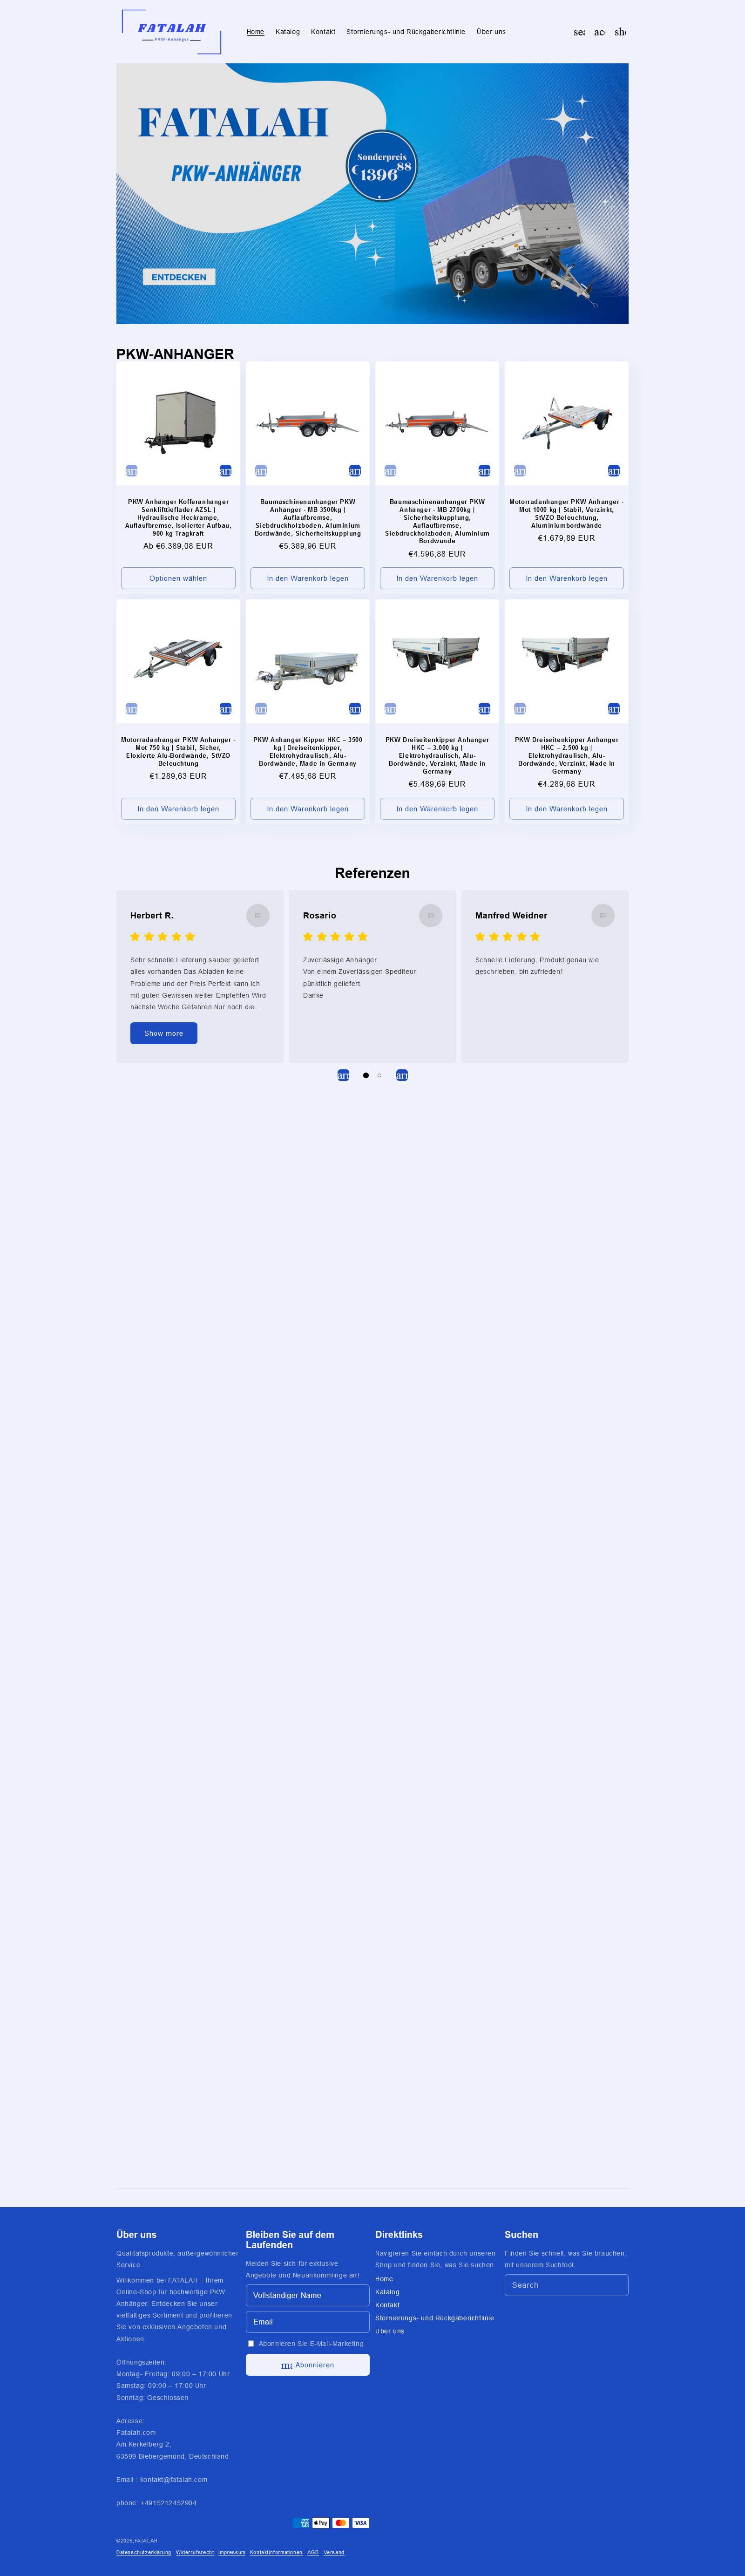Previous image arrow on Motorradanhänger Mot 1000 card
This screenshot has height=2576, width=745.
[x=520, y=471]
